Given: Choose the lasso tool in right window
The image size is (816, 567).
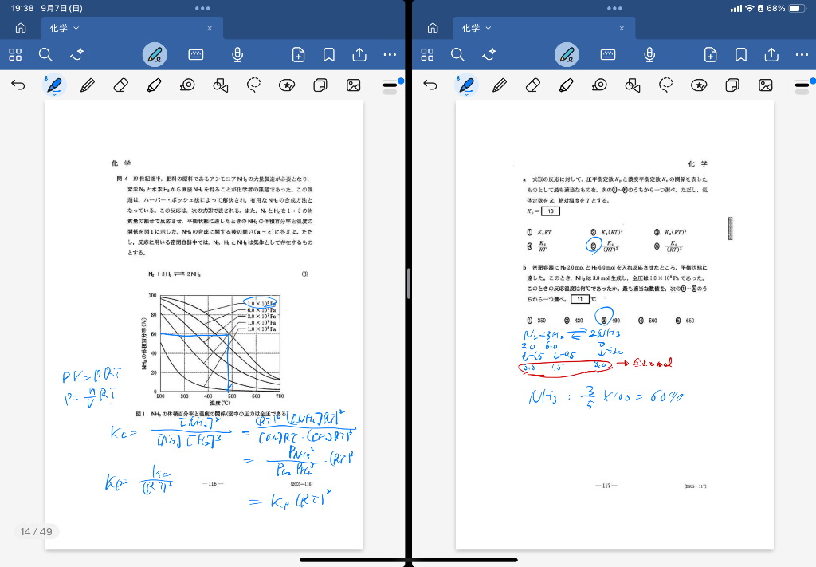Looking at the screenshot, I should (666, 85).
